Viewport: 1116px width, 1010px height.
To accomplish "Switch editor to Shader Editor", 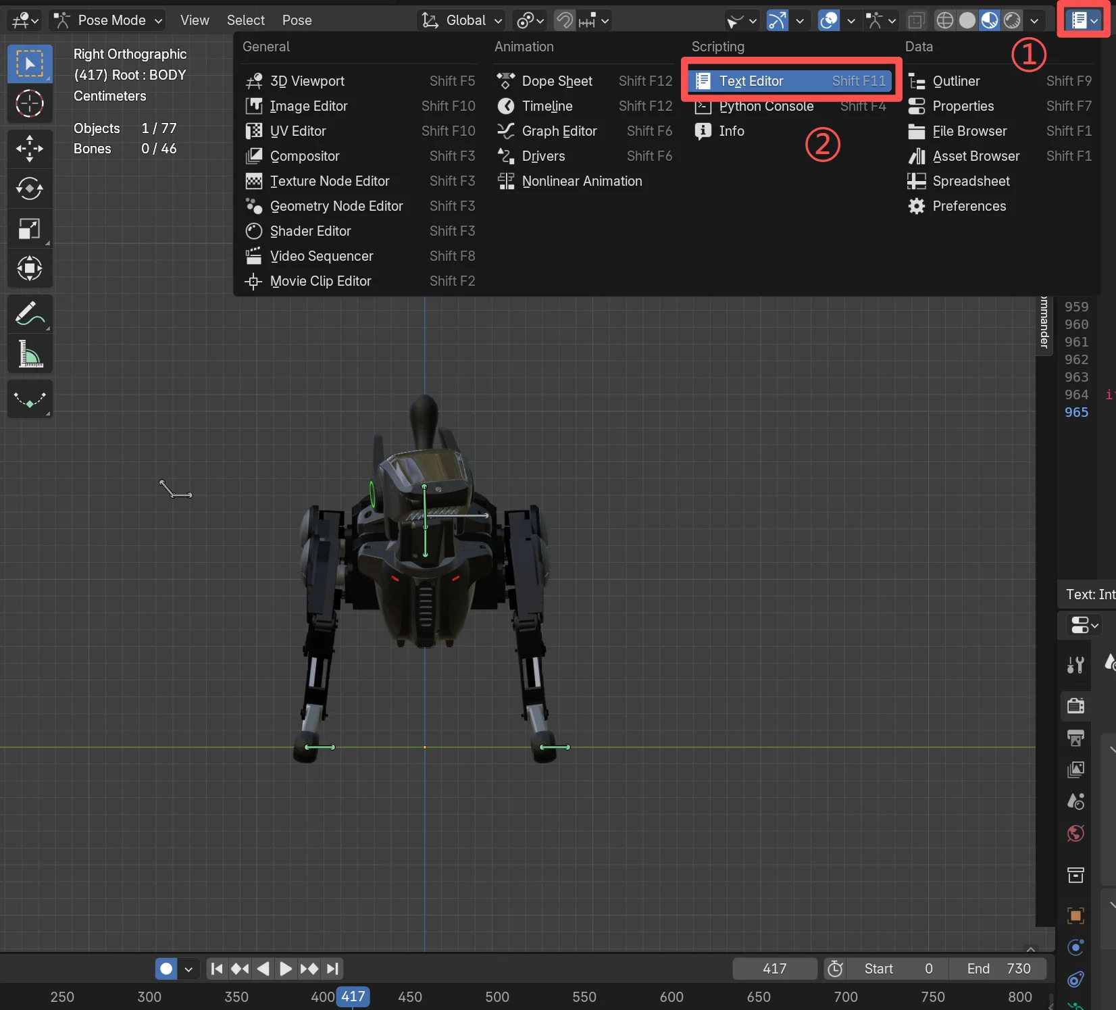I will [361, 231].
